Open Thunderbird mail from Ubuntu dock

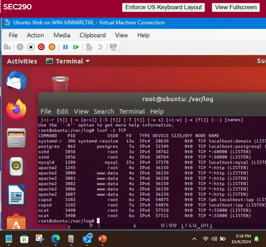point(16,81)
